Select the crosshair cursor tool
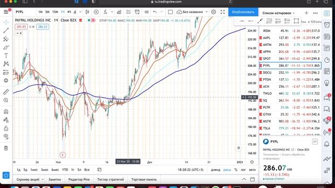Screen dimensions: 335x188 (x=6, y=22)
